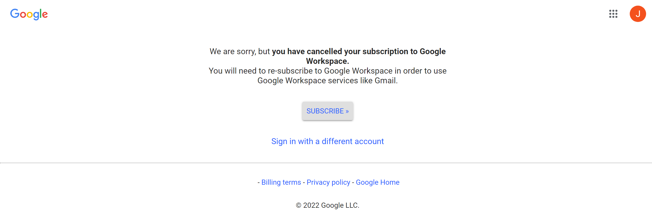Go to the Google Home link

[x=378, y=182]
